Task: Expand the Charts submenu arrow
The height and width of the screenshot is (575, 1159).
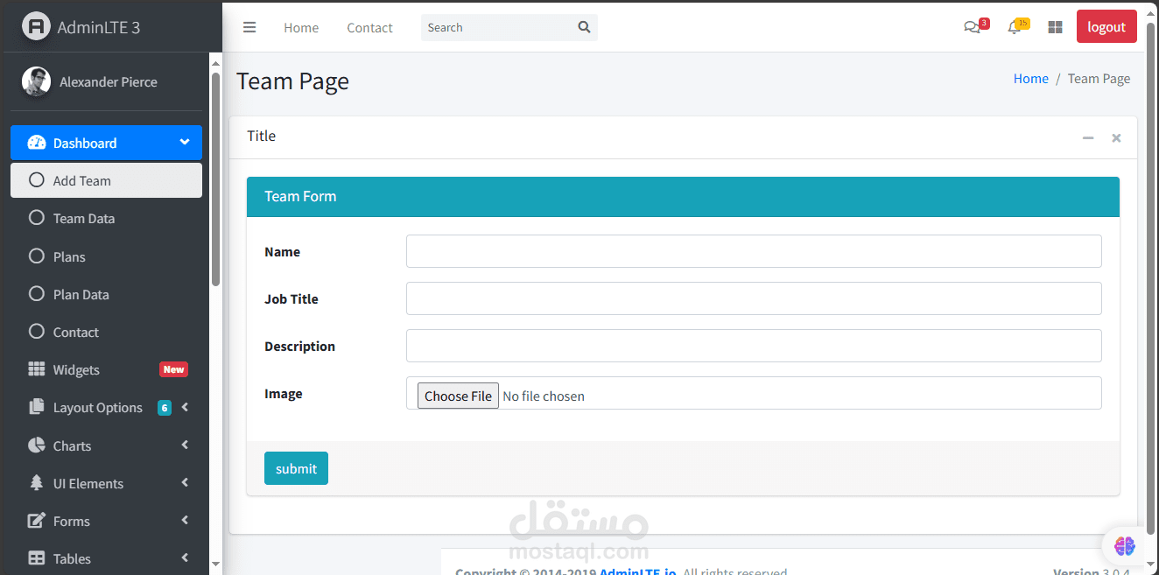Action: tap(185, 445)
